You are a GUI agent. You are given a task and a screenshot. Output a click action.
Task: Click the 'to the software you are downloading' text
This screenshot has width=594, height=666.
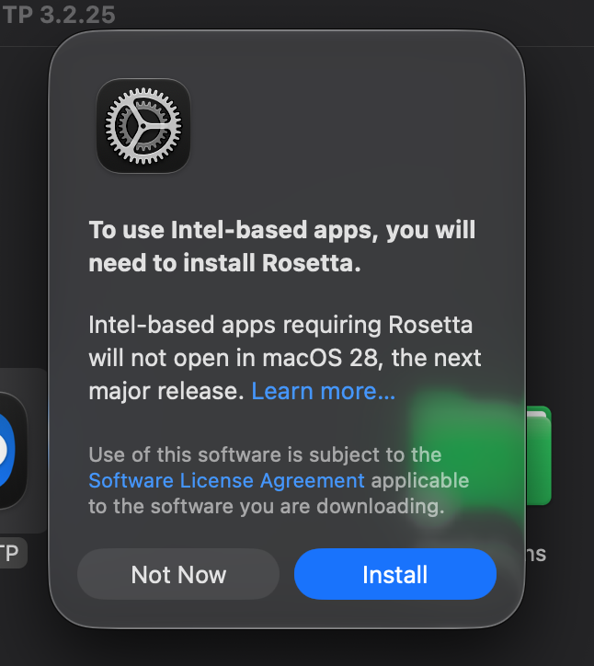point(267,506)
